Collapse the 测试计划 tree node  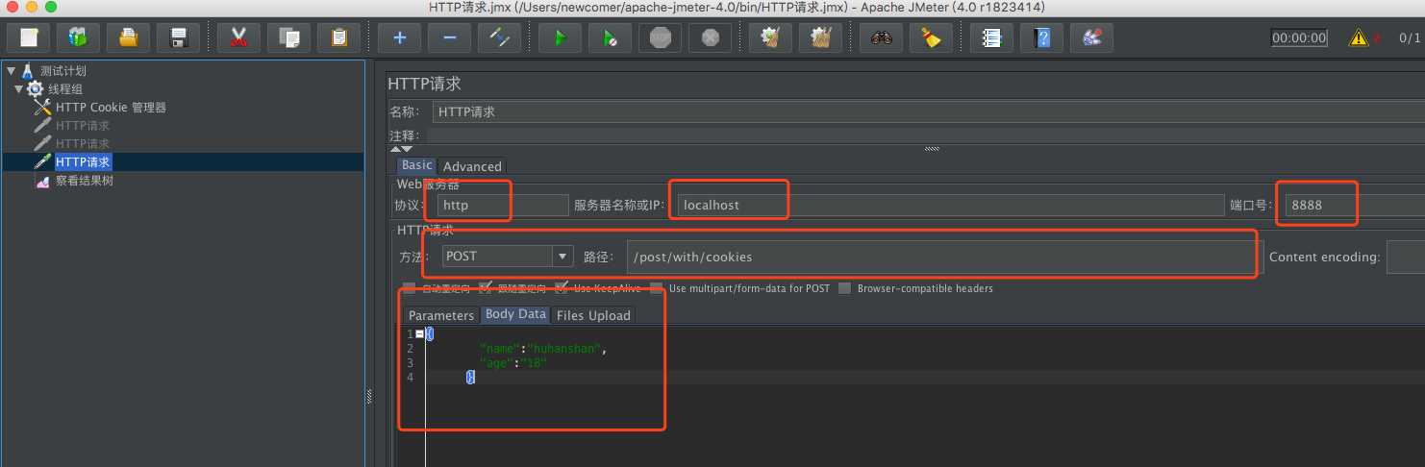click(11, 70)
